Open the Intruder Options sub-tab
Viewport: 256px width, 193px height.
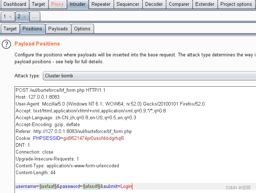[82, 29]
